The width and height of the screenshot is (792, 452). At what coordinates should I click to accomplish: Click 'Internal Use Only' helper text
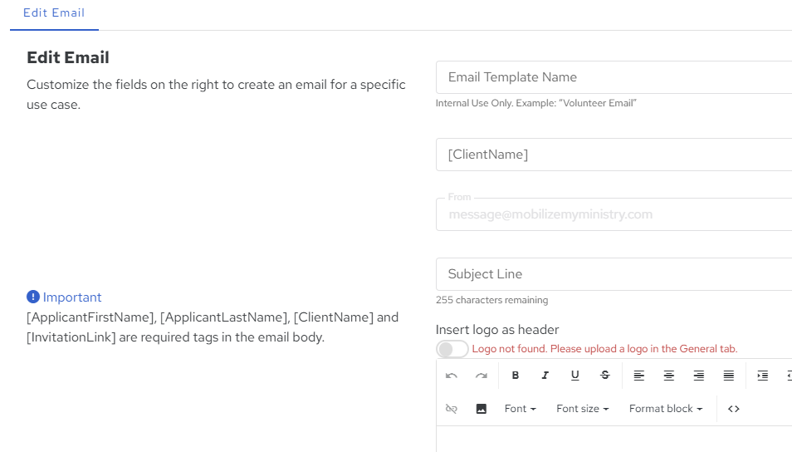tap(536, 103)
